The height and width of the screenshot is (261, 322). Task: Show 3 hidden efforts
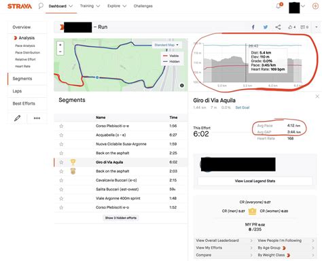pyautogui.click(x=121, y=217)
